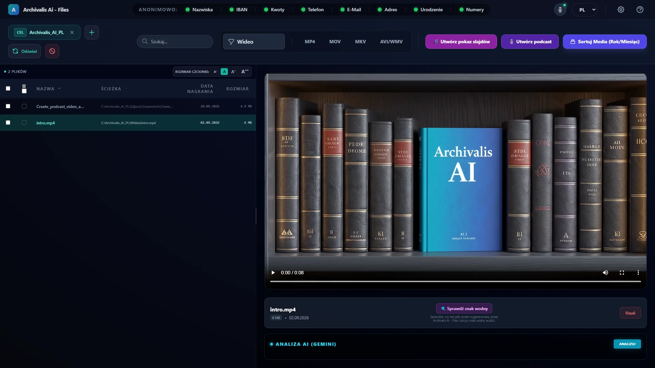Open the voice assistant microphone icon
The height and width of the screenshot is (368, 655).
pyautogui.click(x=560, y=10)
